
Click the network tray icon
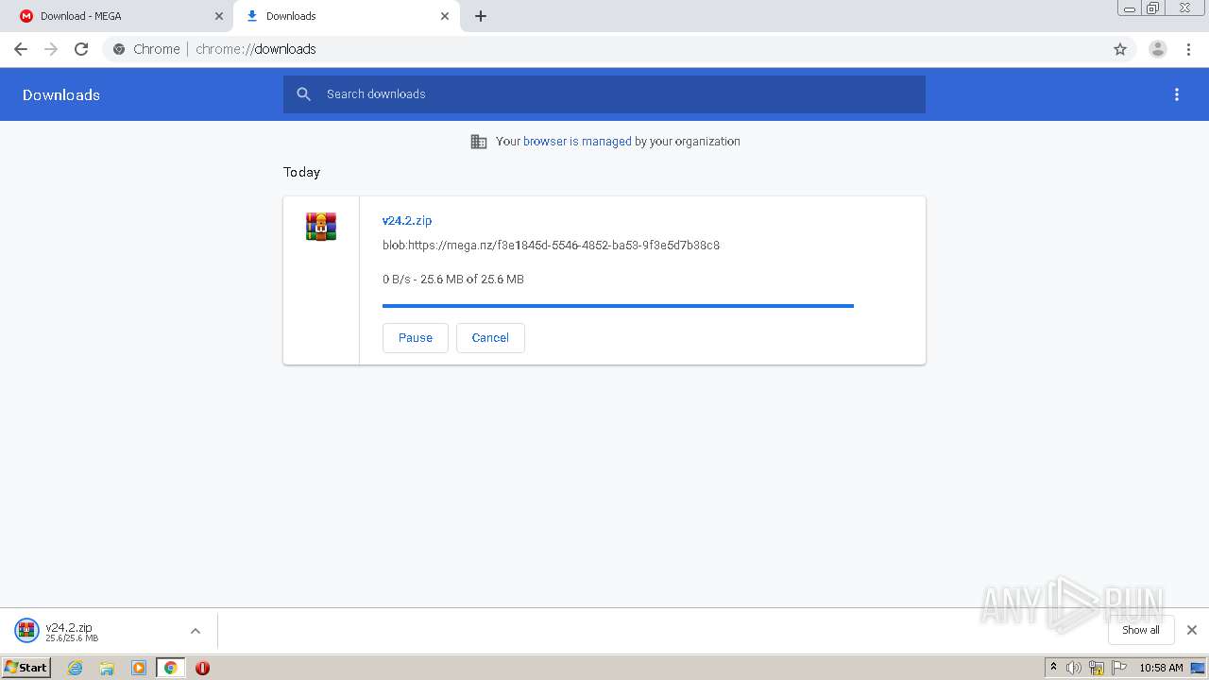pyautogui.click(x=1097, y=668)
